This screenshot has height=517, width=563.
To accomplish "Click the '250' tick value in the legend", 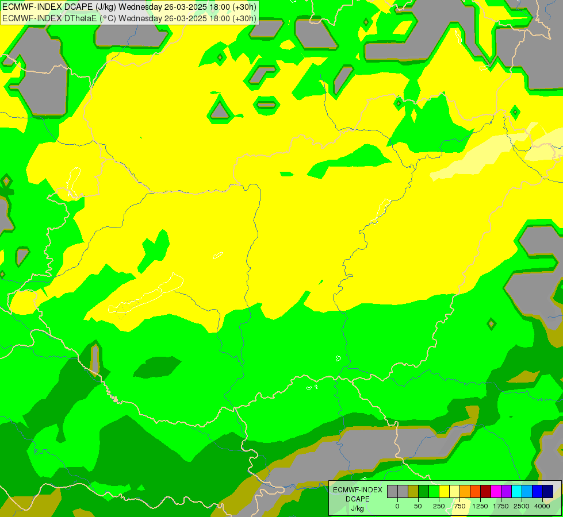I will coord(439,506).
